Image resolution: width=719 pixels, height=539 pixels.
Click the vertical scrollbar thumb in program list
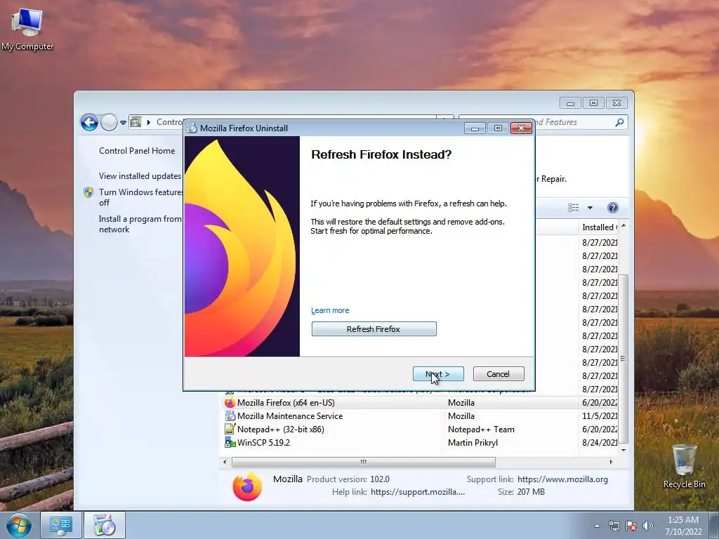pyautogui.click(x=623, y=359)
